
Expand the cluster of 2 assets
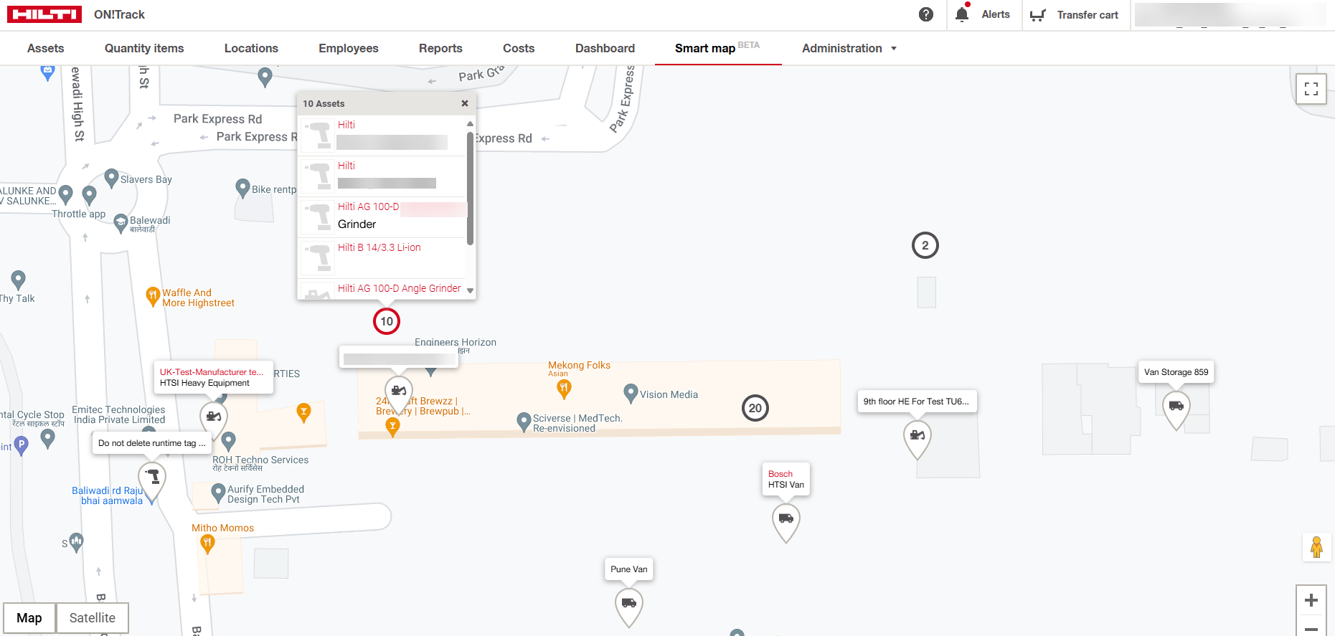click(x=925, y=245)
